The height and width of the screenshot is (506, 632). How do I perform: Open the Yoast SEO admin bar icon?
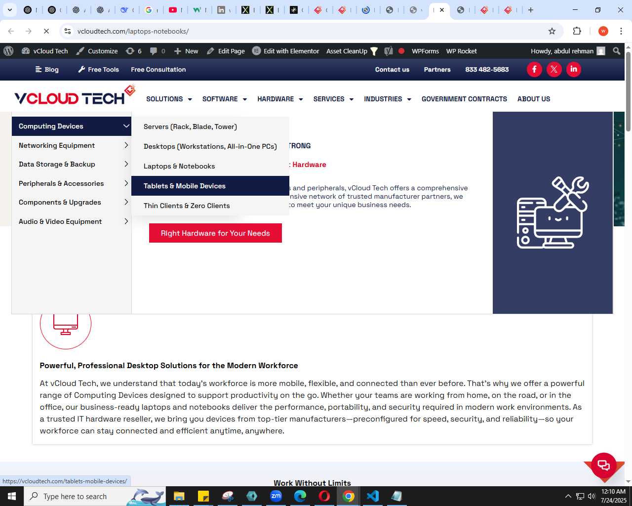[x=389, y=51]
